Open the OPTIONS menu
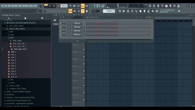195x110 pixels. tap(25, 6)
